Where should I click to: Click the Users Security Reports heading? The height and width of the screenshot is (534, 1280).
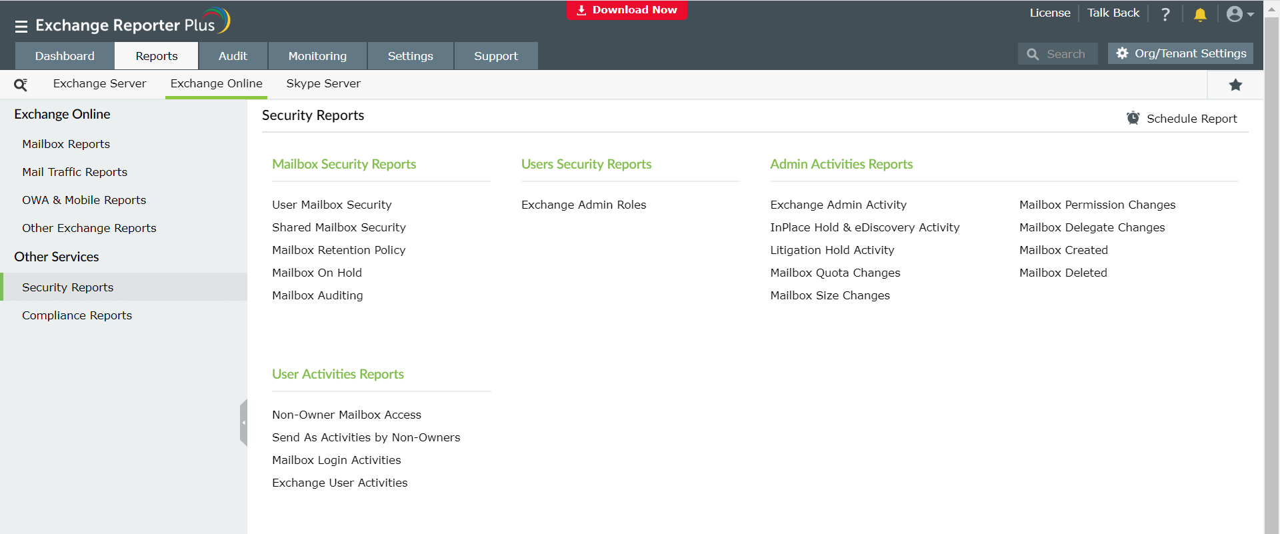click(x=587, y=164)
